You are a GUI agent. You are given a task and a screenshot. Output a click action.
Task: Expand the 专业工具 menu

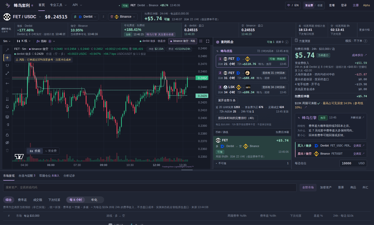pyautogui.click(x=58, y=5)
